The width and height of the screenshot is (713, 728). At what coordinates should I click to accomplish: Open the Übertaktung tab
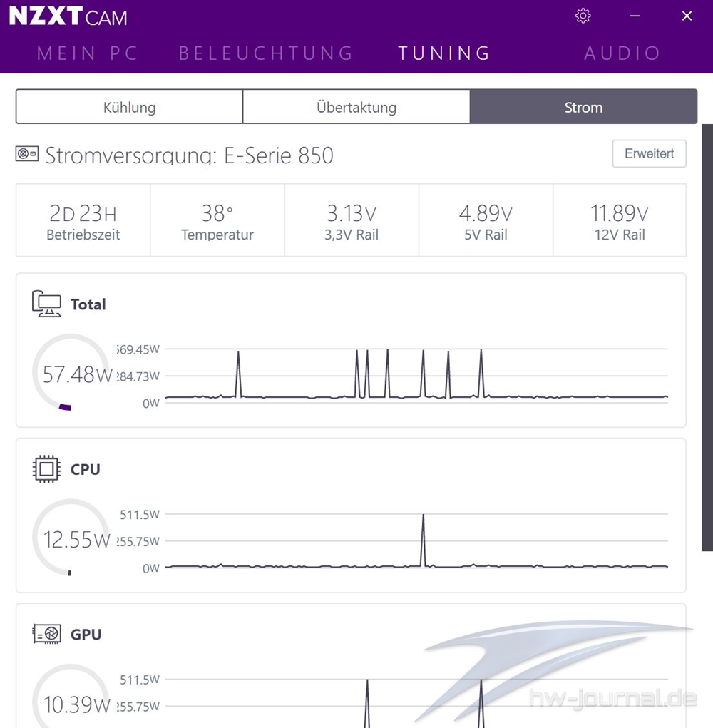tap(356, 107)
